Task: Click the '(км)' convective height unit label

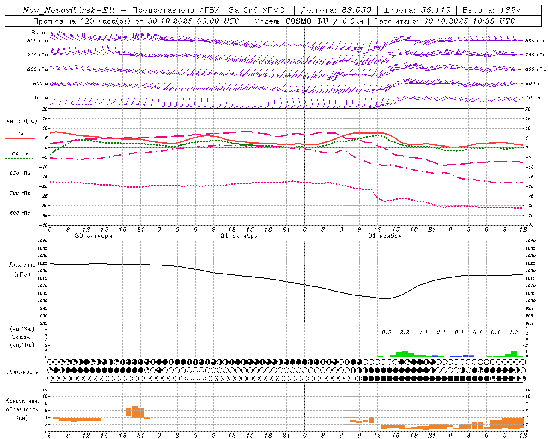Action: pos(22,418)
